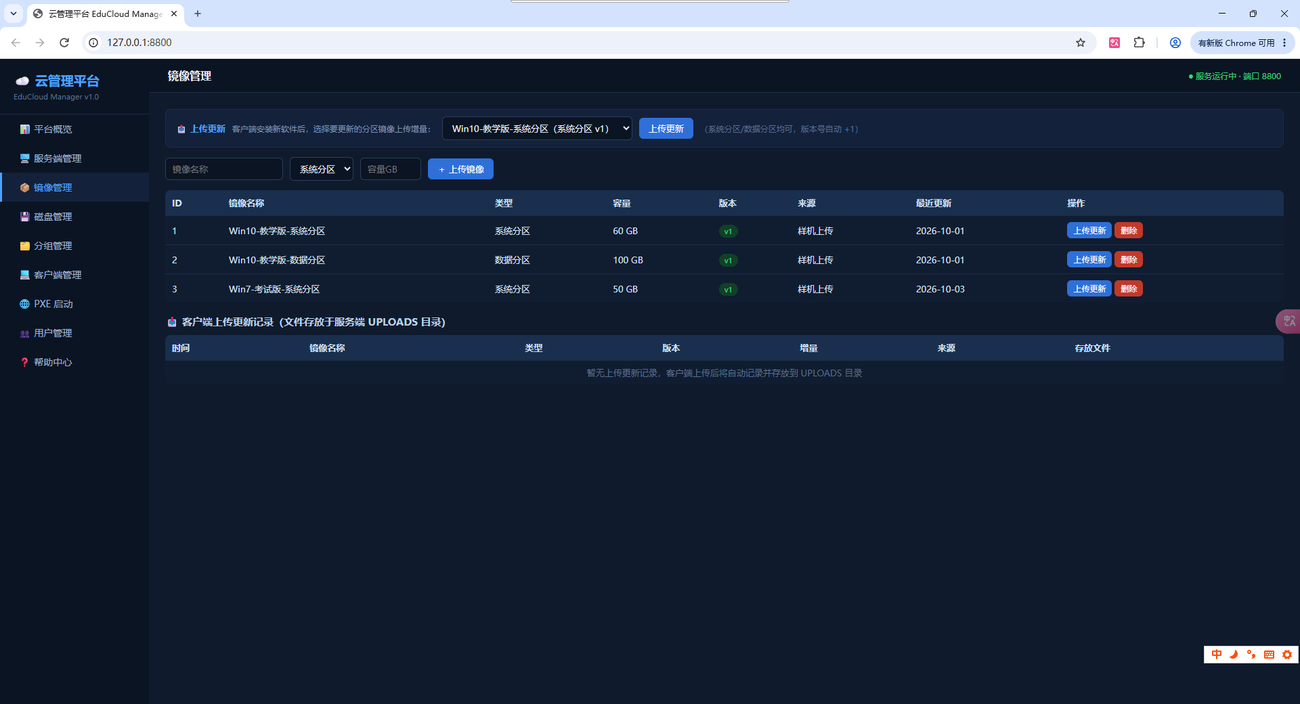Open IME settings gear icon

(x=1287, y=655)
